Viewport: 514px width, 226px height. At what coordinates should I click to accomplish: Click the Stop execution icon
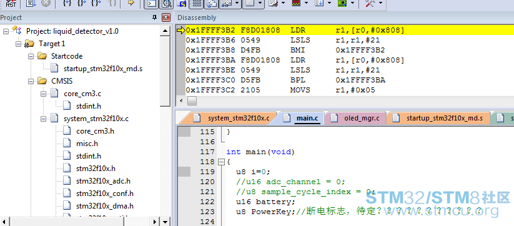[x=46, y=3]
